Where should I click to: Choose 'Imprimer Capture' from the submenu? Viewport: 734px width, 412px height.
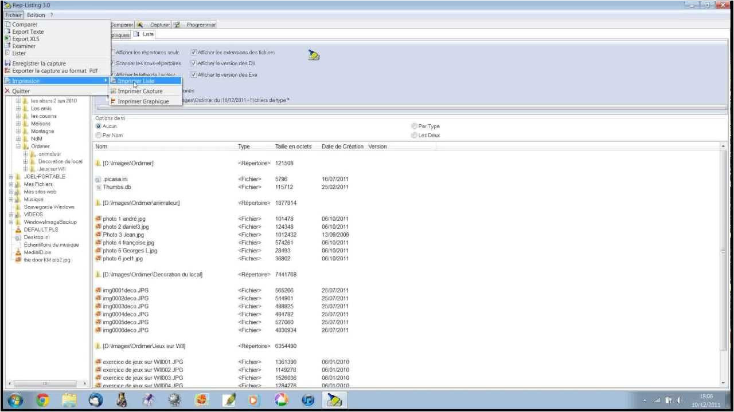coord(146,92)
